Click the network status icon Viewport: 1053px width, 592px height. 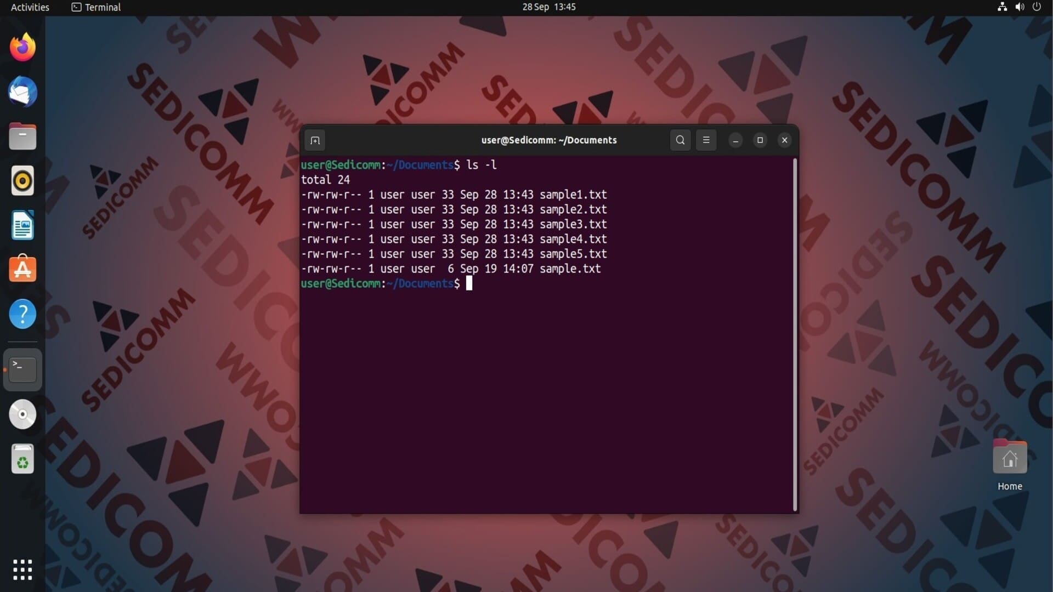point(1002,7)
